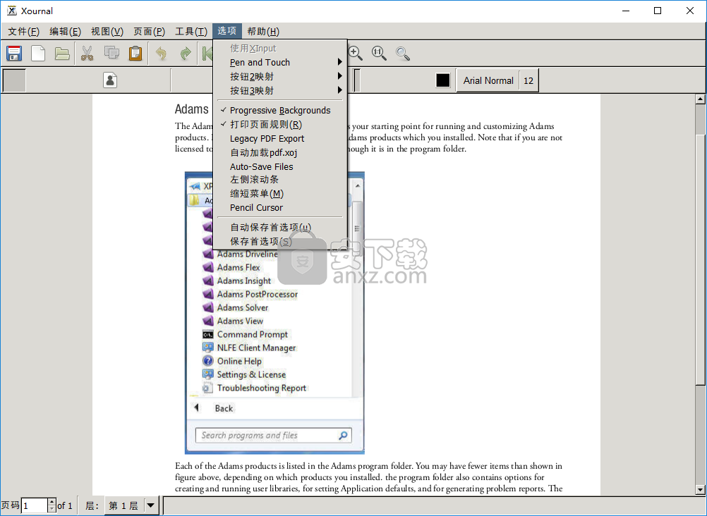The image size is (707, 516).
Task: Copy selection using the Copy icon
Action: pyautogui.click(x=111, y=53)
